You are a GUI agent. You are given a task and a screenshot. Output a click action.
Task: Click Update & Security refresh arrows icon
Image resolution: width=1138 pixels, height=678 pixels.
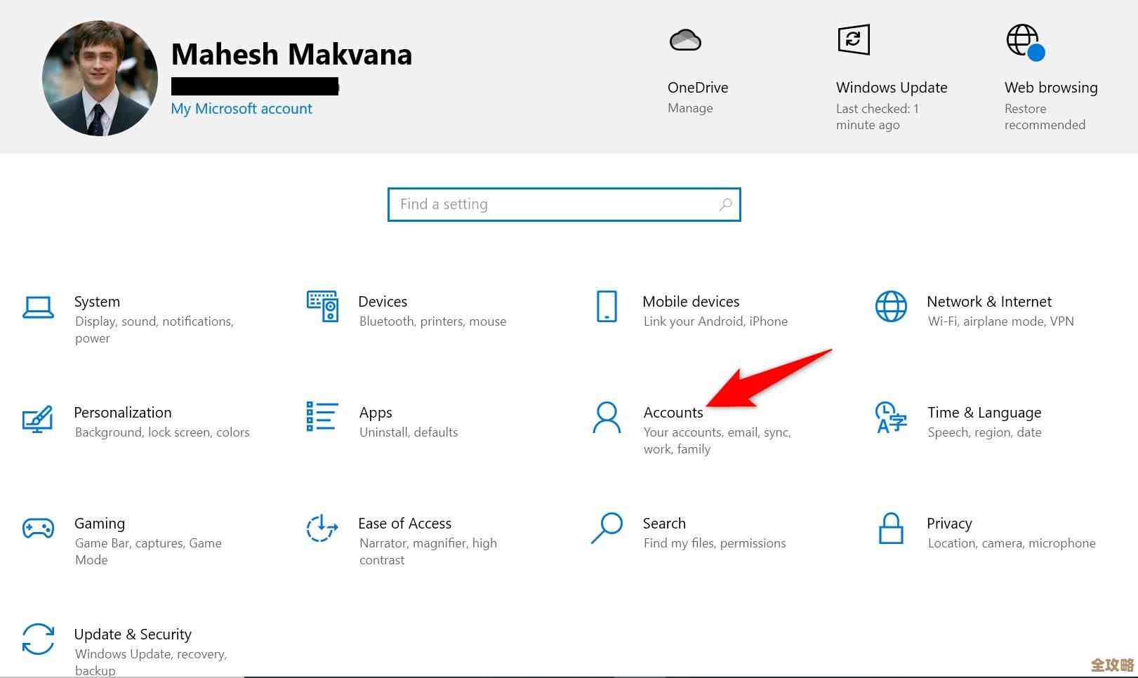(38, 639)
